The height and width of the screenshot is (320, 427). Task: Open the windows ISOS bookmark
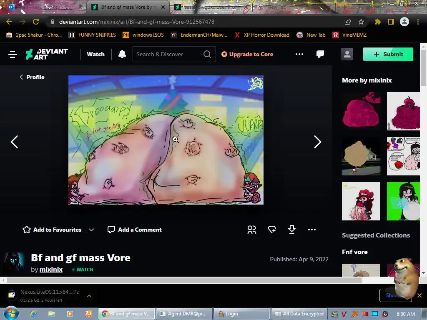pyautogui.click(x=143, y=35)
